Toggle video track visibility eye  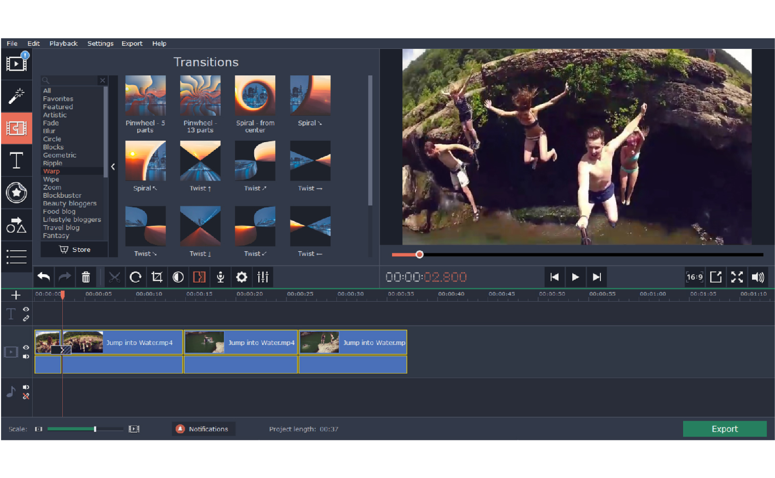[26, 348]
